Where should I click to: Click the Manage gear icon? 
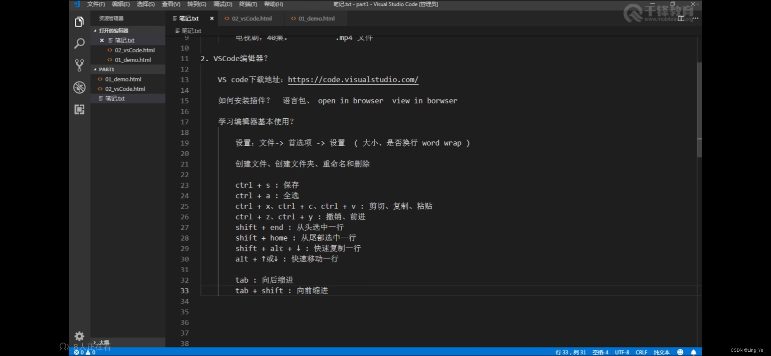tap(79, 336)
